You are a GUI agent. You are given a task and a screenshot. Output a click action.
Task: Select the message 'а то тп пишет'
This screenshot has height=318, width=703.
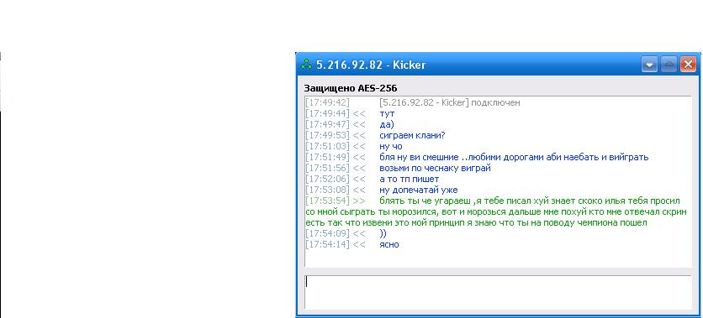pyautogui.click(x=409, y=179)
